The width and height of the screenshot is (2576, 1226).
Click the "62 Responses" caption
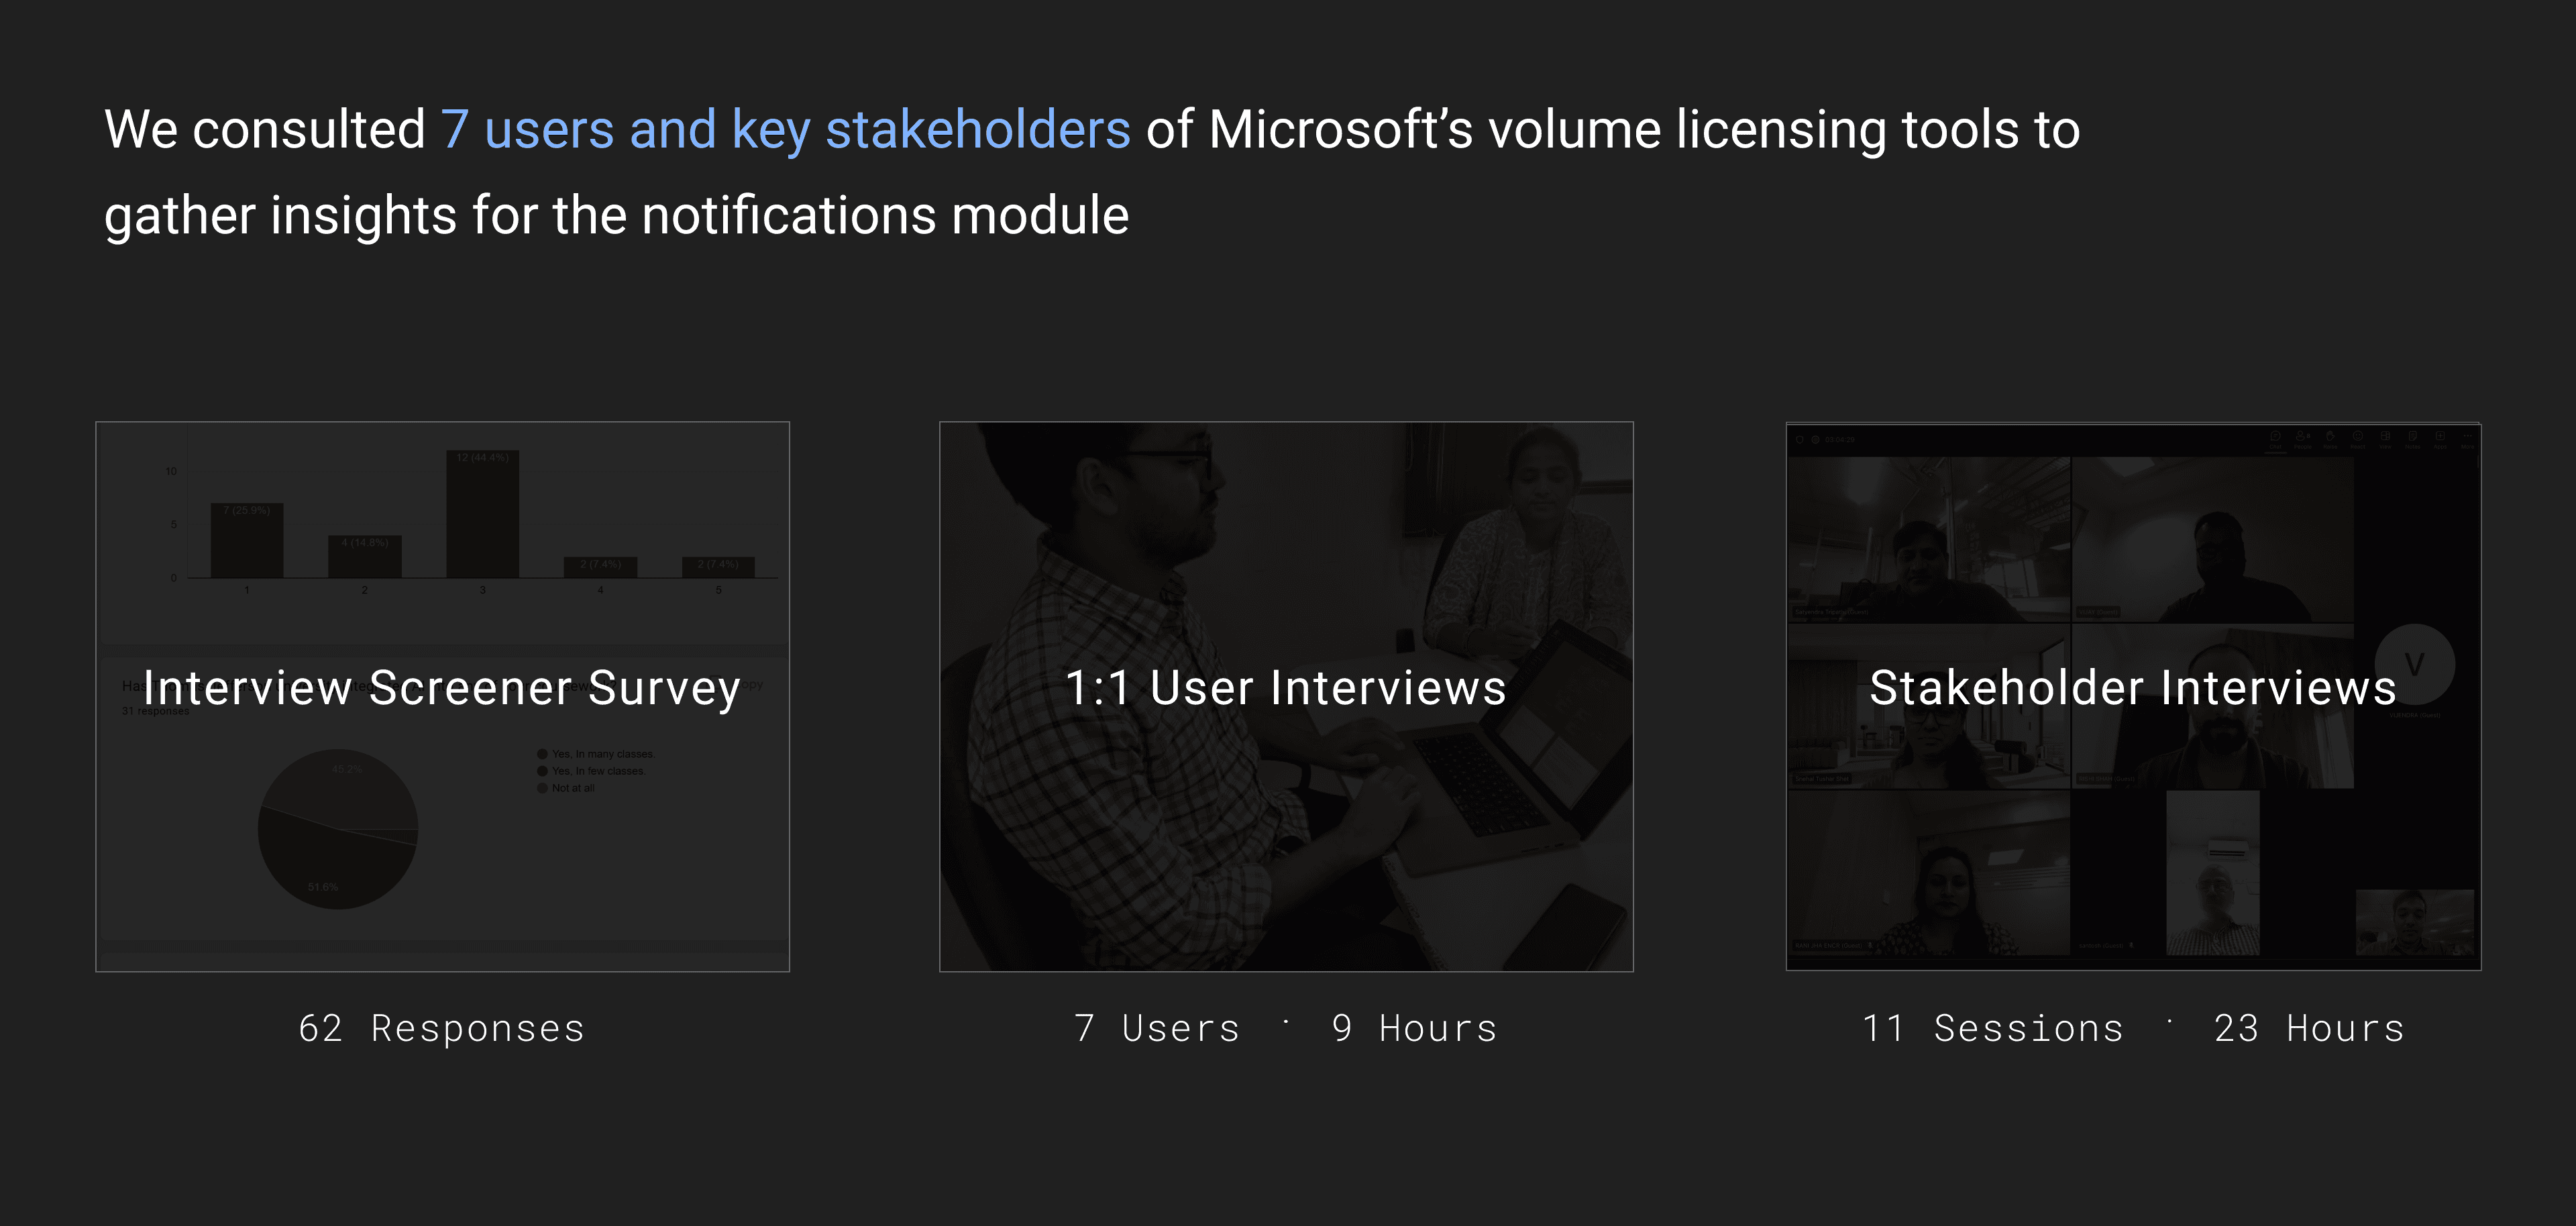[x=441, y=1029]
